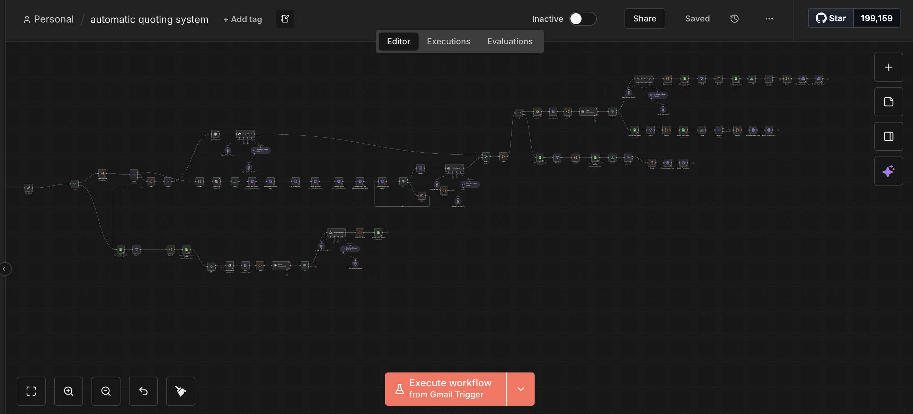Select the Get Percentage agent node
The height and width of the screenshot is (414, 913).
tap(644, 79)
